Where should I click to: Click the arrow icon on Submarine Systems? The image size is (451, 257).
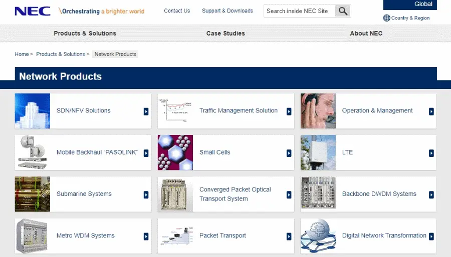[x=146, y=195]
